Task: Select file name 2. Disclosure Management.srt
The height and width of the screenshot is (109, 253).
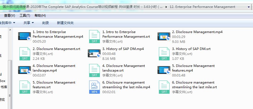Action: pos(56,49)
